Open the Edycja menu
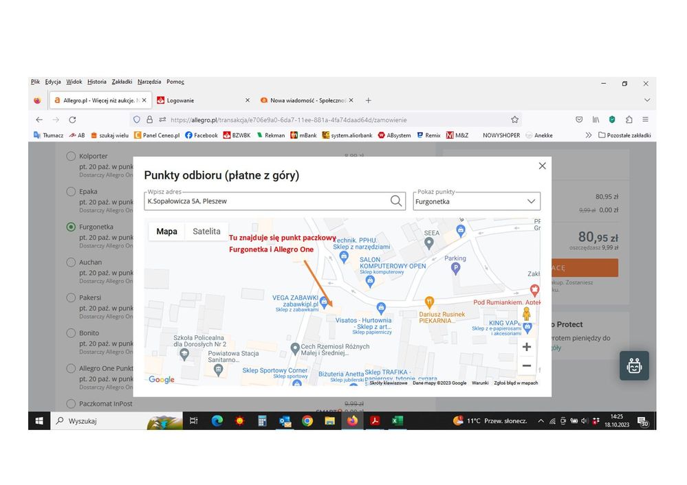The width and height of the screenshot is (687, 485). (x=53, y=82)
